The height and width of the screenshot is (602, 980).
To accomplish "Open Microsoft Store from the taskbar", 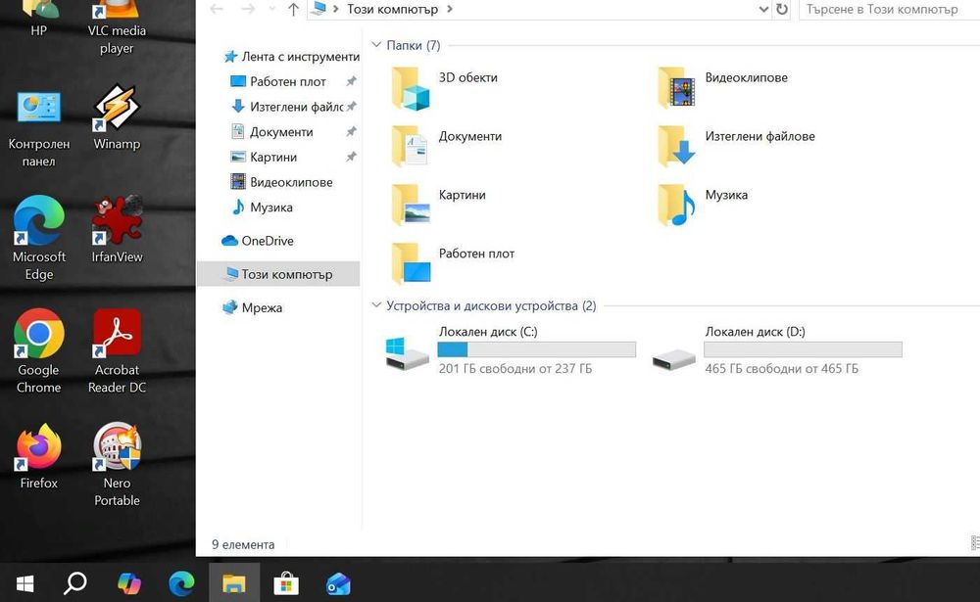I will tap(286, 583).
